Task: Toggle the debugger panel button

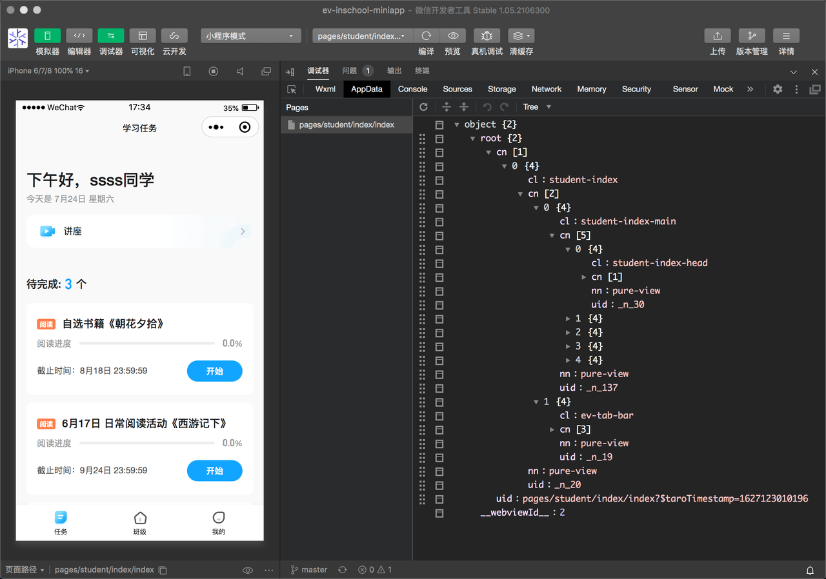Action: tap(111, 36)
